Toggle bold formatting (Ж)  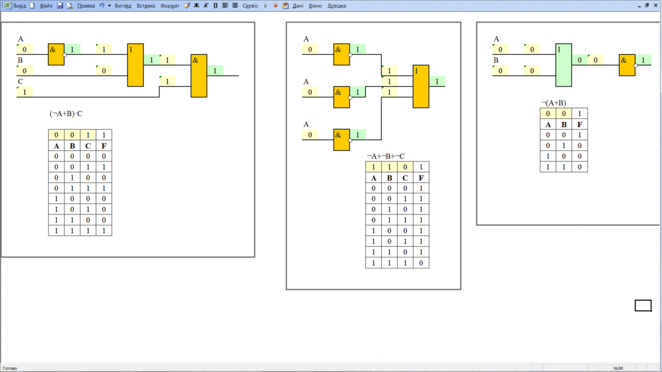[x=196, y=6]
